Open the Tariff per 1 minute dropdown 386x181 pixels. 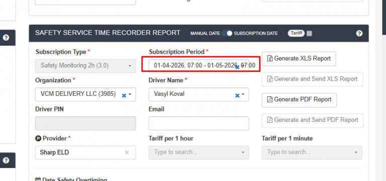coord(312,152)
